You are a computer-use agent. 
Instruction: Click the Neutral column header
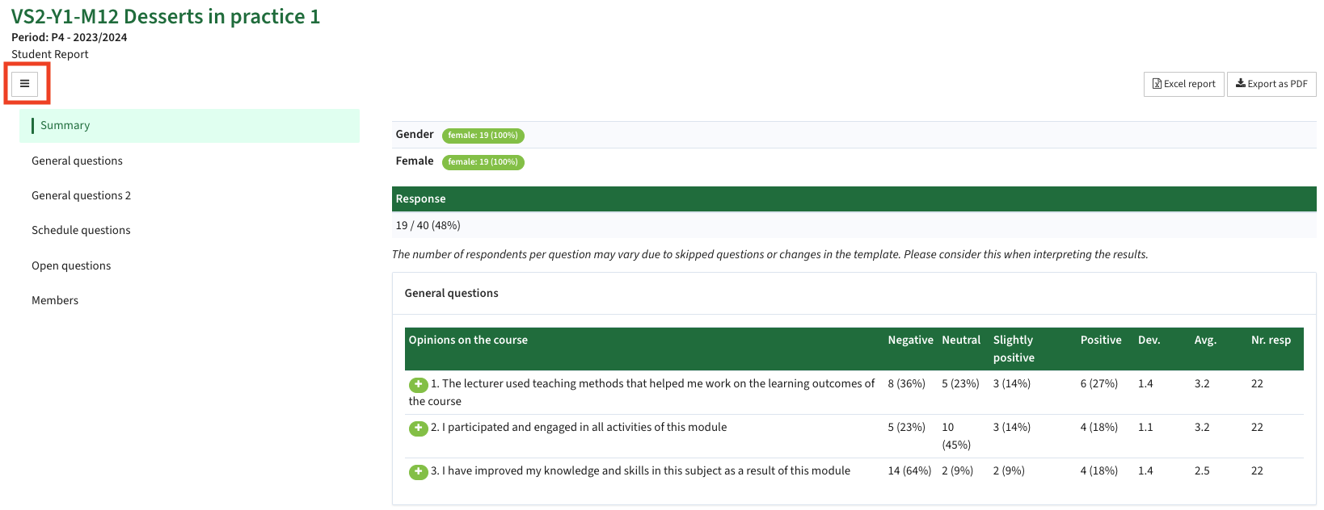[x=961, y=340]
